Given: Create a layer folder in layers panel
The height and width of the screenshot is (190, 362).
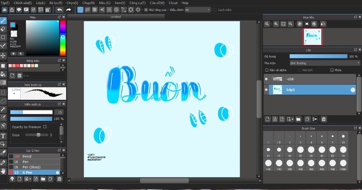Looking at the screenshot, I should [298, 119].
